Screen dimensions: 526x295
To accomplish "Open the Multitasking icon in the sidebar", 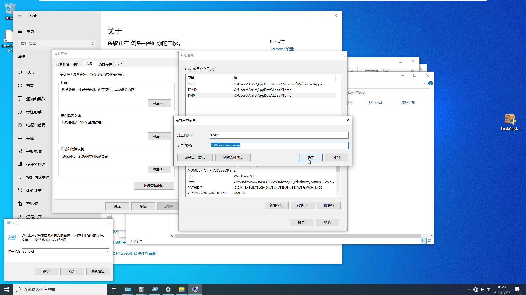I will click(x=20, y=164).
